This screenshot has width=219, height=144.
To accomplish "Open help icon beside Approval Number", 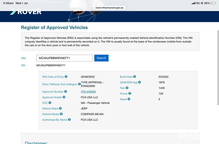I will coord(66,91).
